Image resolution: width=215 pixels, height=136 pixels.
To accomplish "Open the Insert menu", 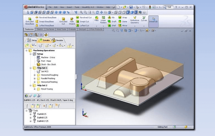I will pos(69,7).
